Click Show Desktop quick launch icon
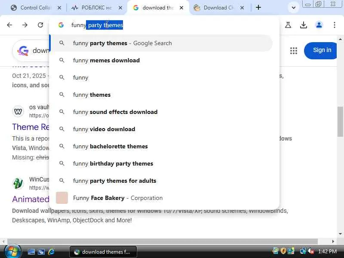 [x=31, y=252]
